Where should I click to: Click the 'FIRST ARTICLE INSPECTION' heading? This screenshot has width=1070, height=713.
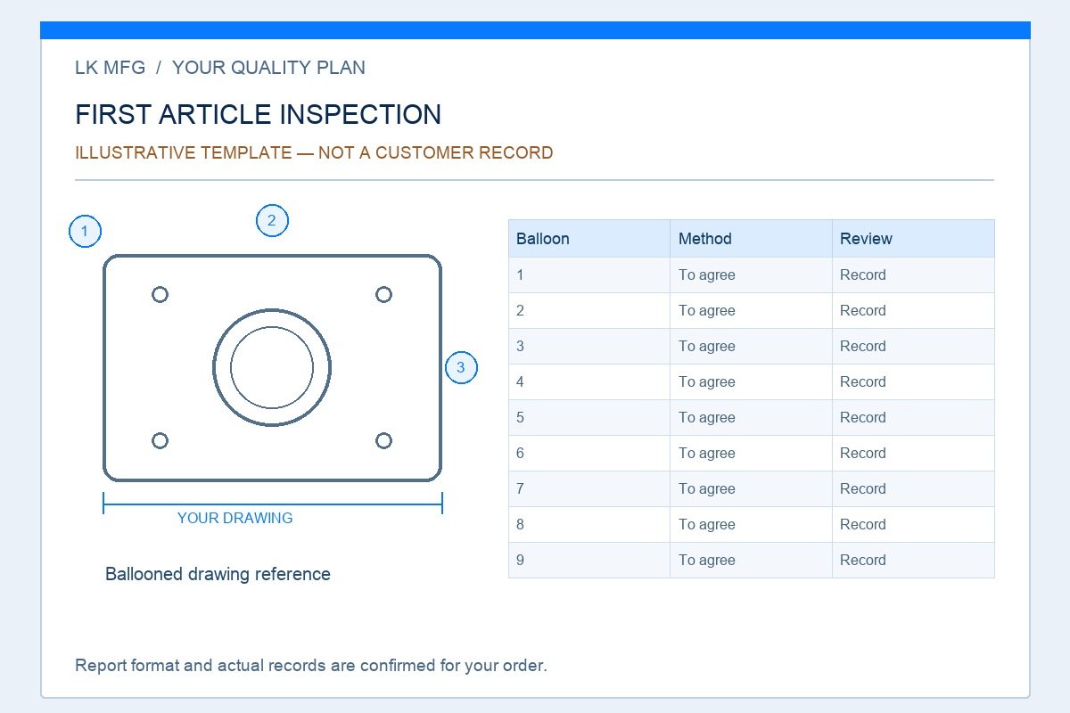point(259,115)
